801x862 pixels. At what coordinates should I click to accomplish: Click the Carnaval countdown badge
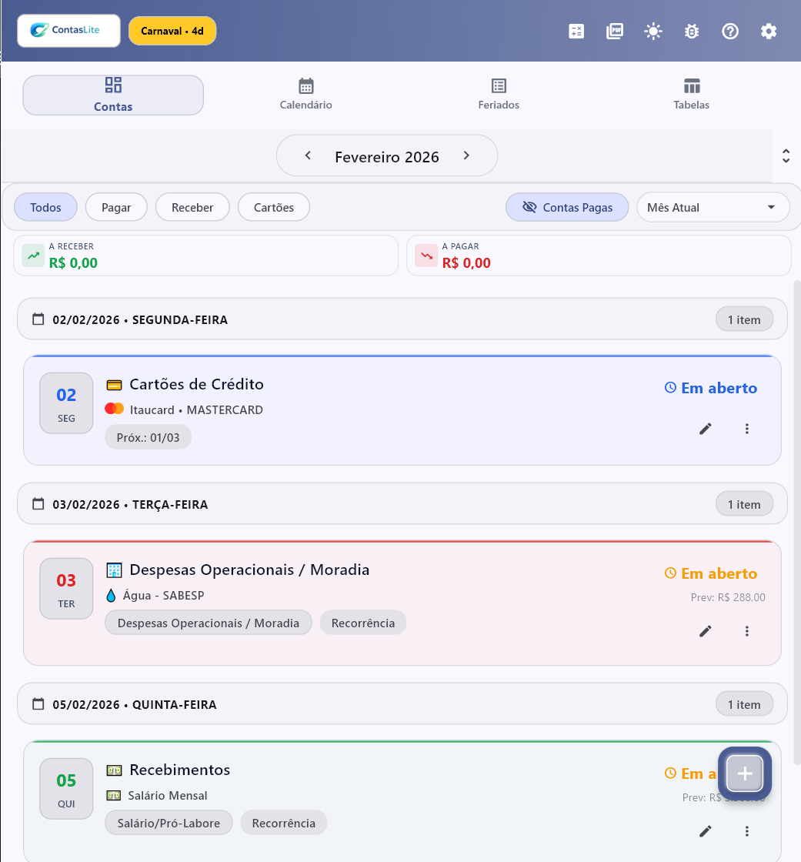click(x=172, y=31)
